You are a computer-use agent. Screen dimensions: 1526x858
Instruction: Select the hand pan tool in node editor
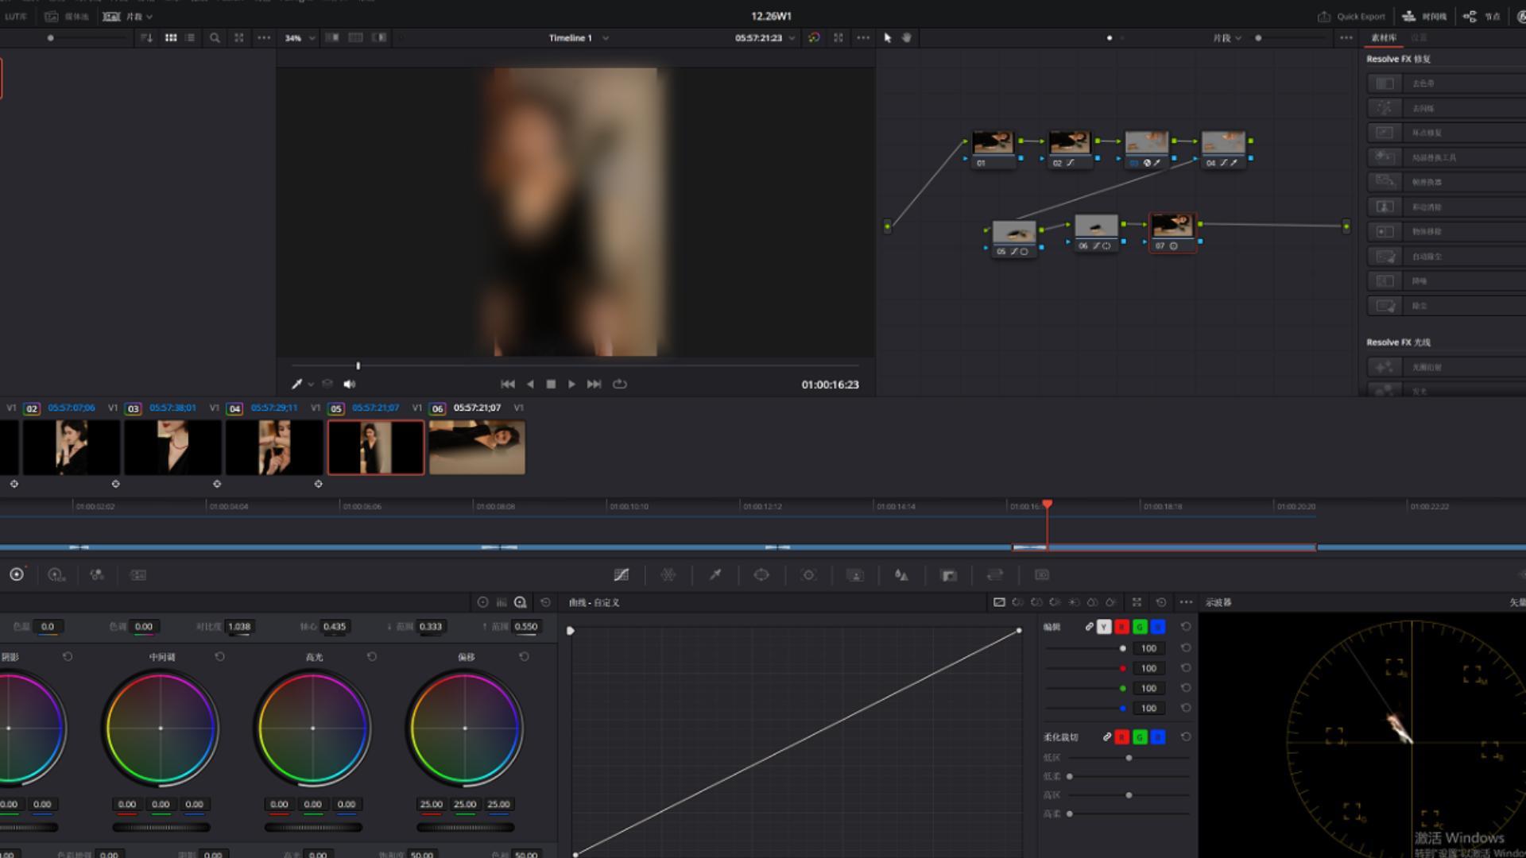(907, 37)
